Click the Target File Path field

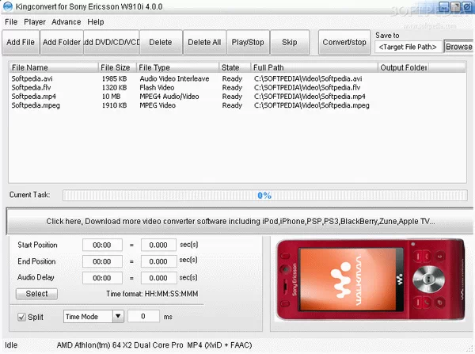click(x=408, y=47)
